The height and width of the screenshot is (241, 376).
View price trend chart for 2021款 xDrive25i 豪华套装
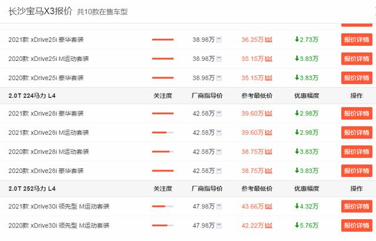[x=268, y=39]
